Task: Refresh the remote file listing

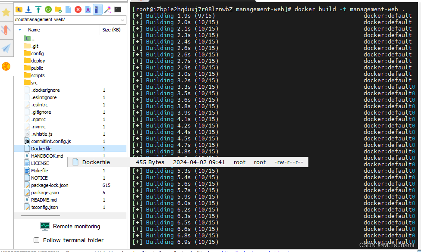Action: coord(48,9)
